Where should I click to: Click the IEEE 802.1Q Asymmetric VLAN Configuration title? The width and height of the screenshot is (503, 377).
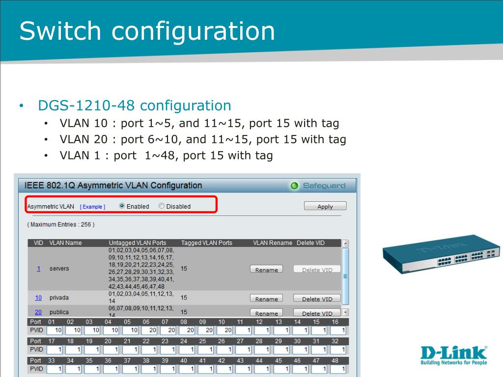pos(113,185)
